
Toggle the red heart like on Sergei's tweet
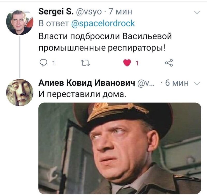click(127, 63)
